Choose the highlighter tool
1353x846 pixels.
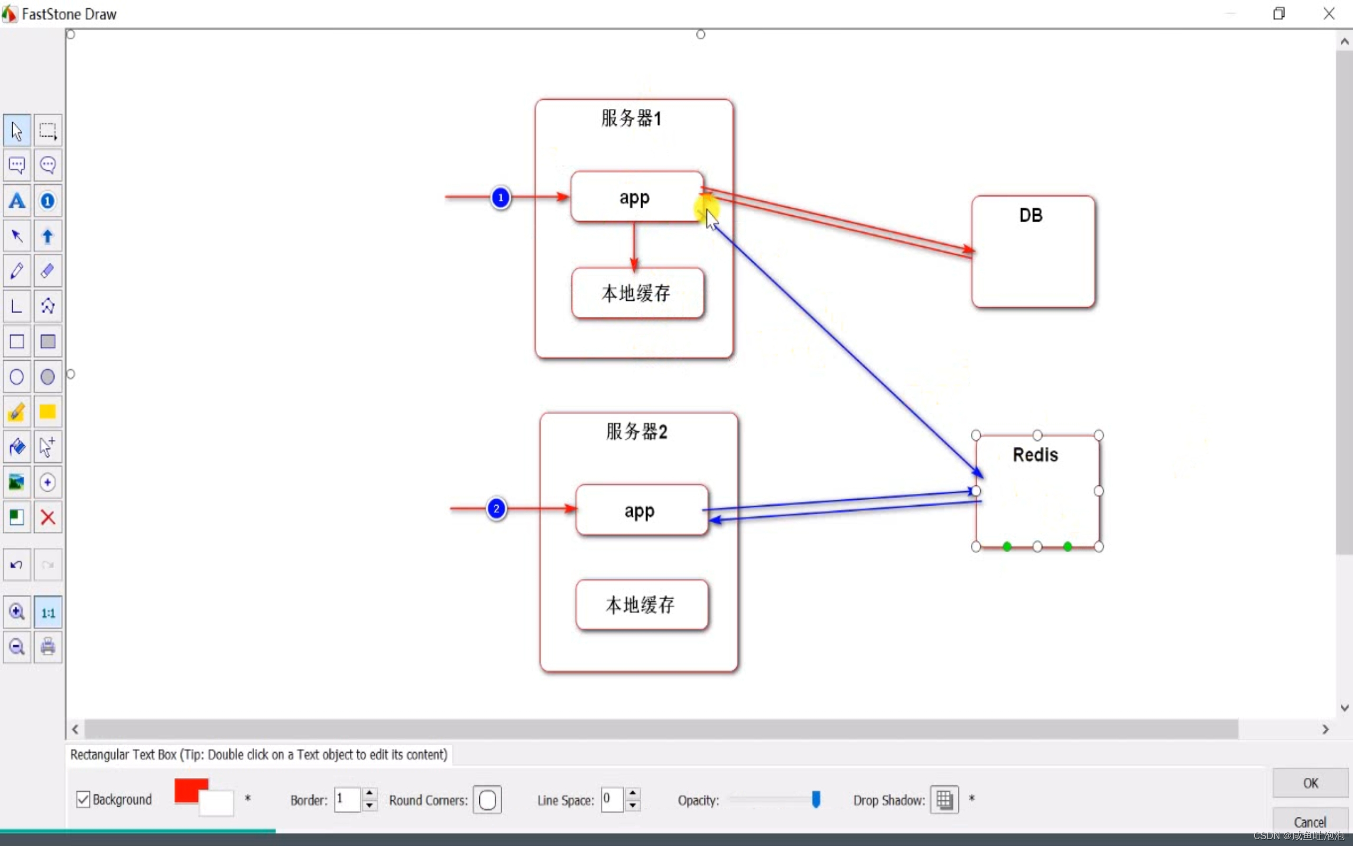coord(17,412)
